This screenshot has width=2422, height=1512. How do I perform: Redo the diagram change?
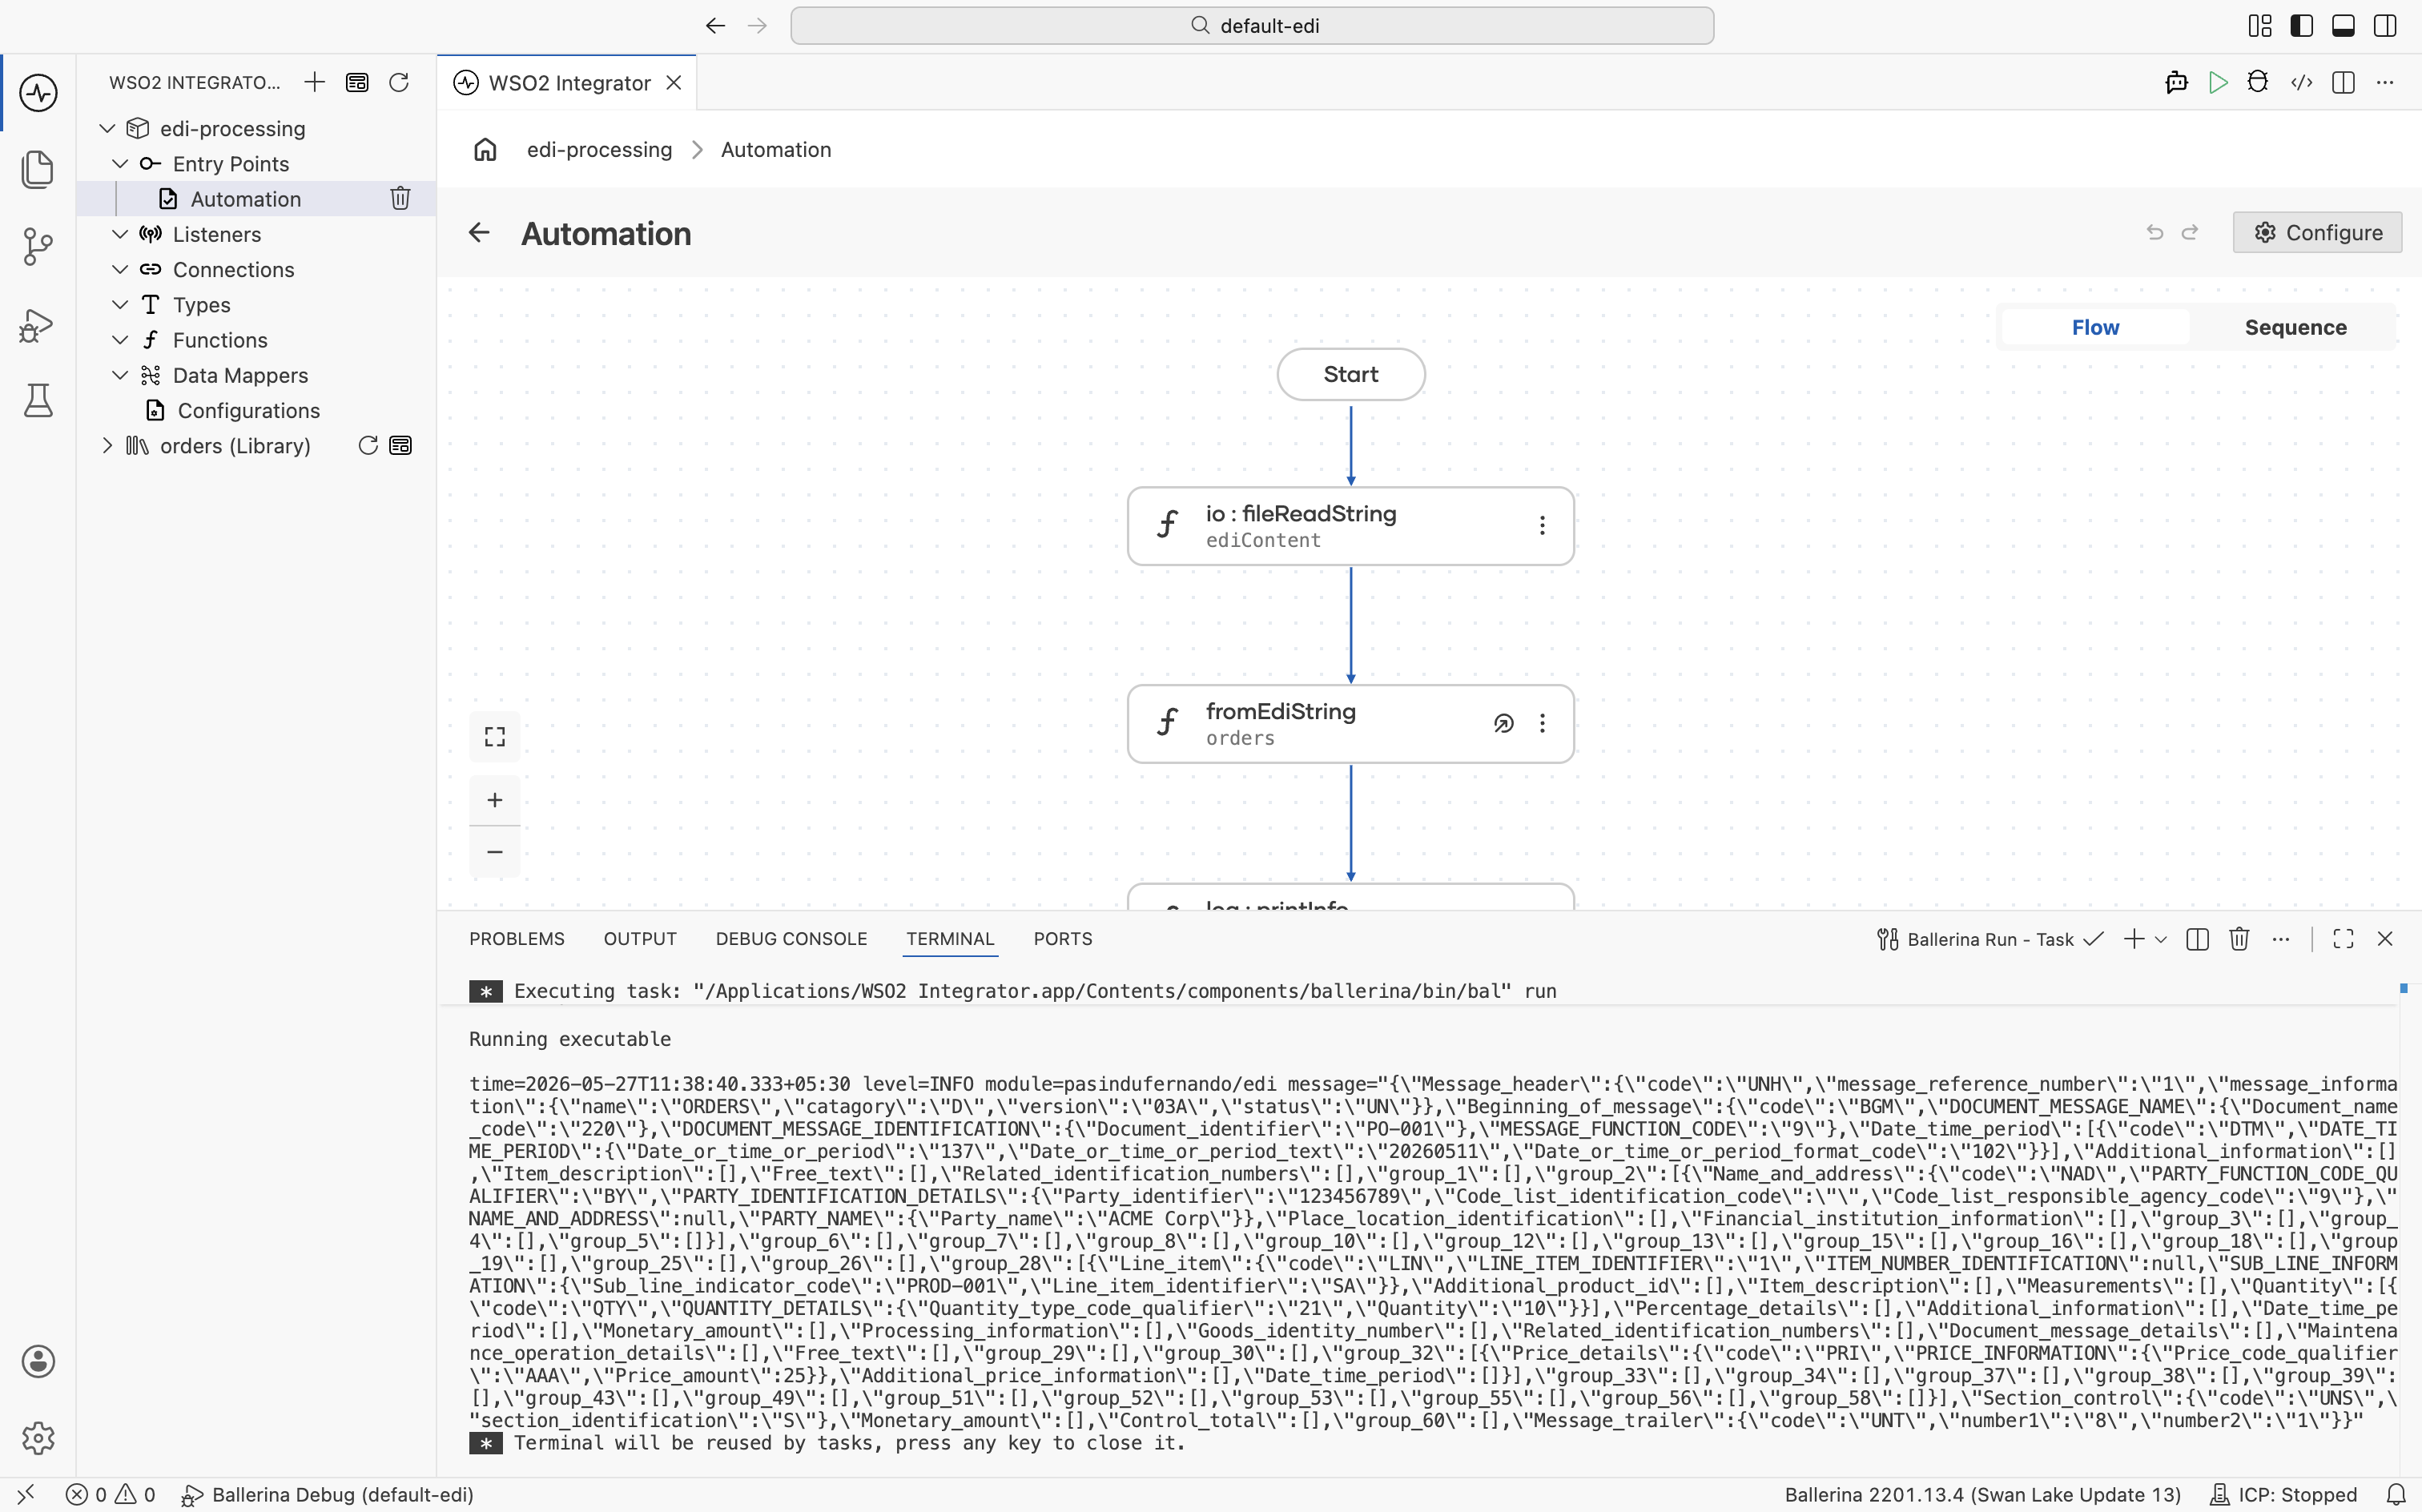pos(2190,232)
